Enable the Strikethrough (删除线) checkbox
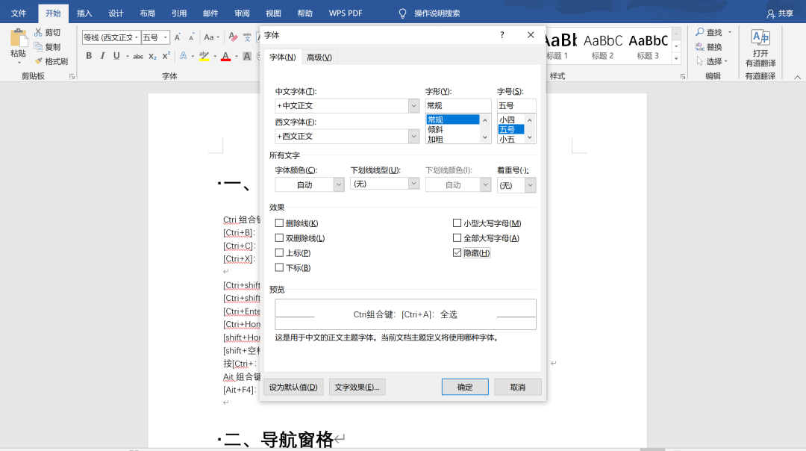The height and width of the screenshot is (451, 806). tap(279, 223)
